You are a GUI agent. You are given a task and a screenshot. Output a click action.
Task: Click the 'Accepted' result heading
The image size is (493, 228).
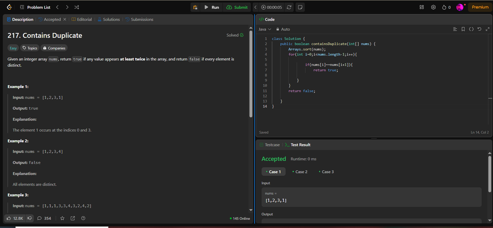[274, 159]
